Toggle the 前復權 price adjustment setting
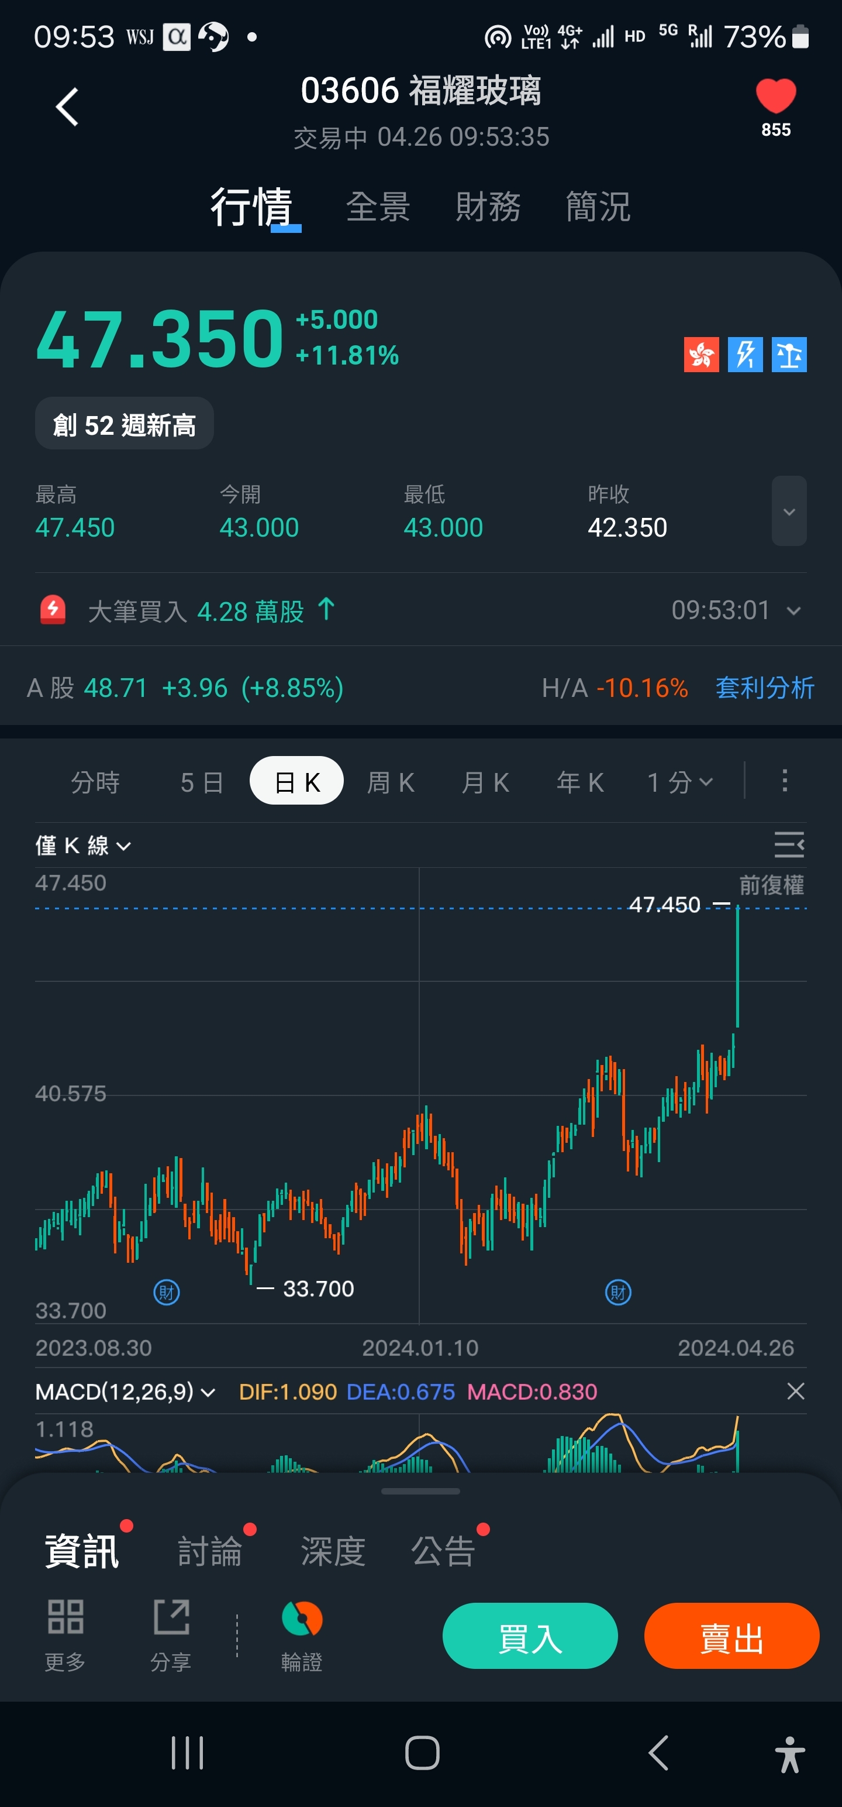Screen dimensions: 842x1807 coord(771,885)
